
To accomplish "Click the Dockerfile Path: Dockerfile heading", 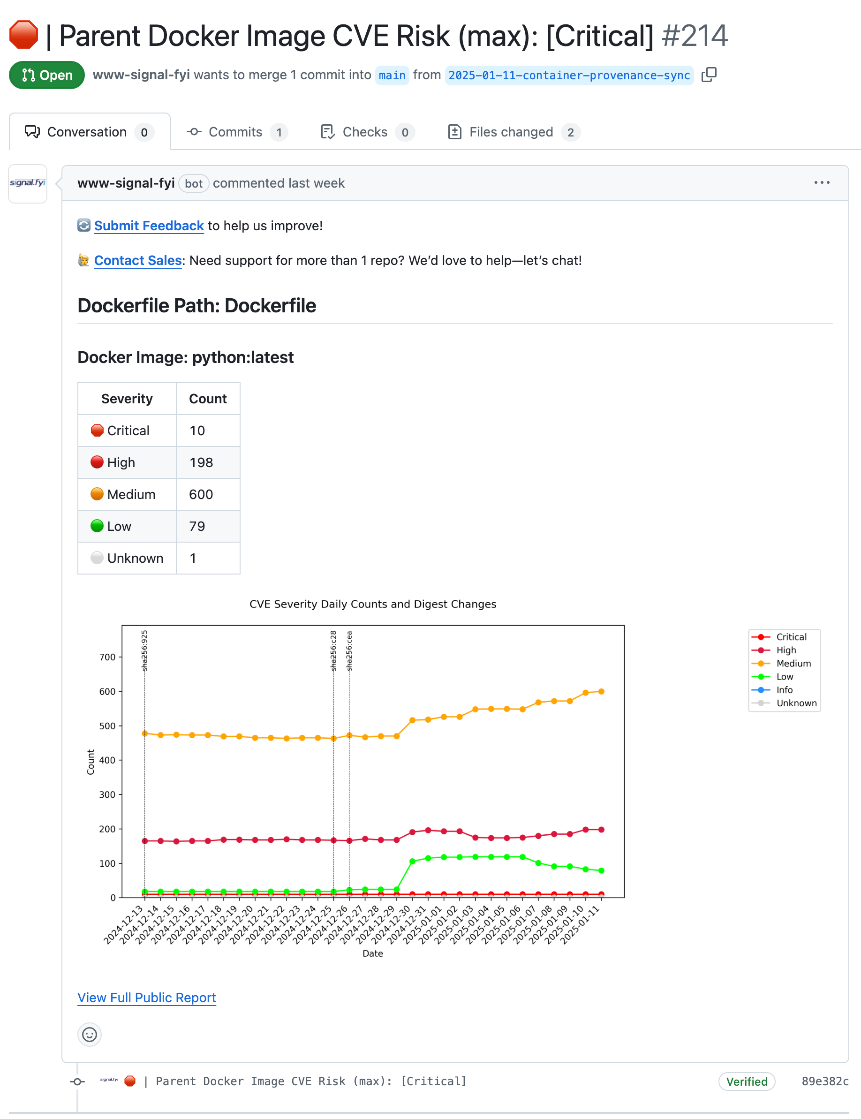I will point(196,305).
